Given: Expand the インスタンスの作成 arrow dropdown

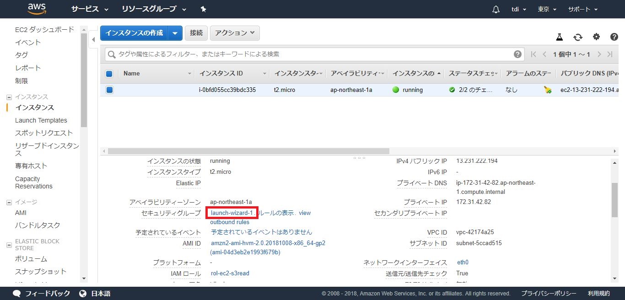Looking at the screenshot, I should pyautogui.click(x=175, y=33).
